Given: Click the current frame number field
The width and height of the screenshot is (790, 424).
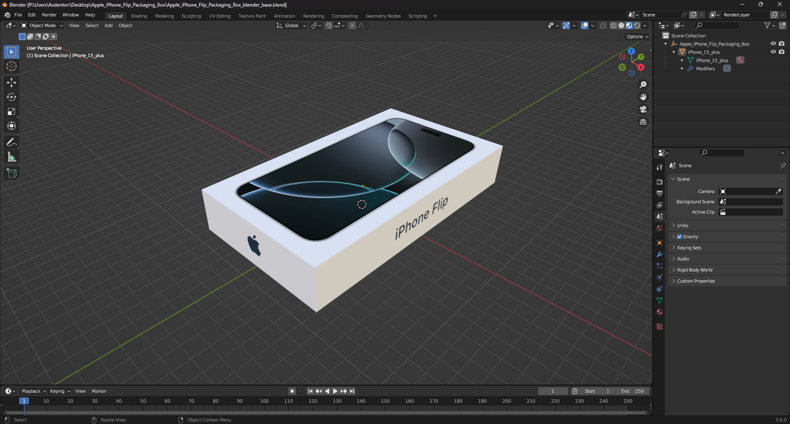Looking at the screenshot, I should pyautogui.click(x=553, y=391).
